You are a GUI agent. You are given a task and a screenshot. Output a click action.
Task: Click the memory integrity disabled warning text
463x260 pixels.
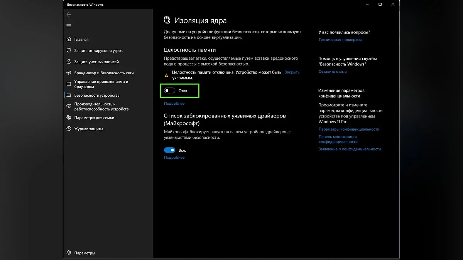pyautogui.click(x=227, y=75)
